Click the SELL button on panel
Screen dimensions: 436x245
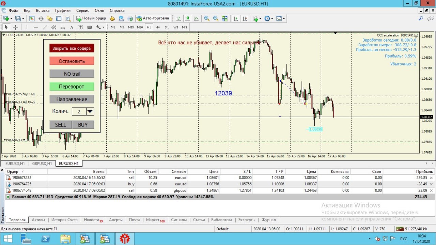click(60, 125)
